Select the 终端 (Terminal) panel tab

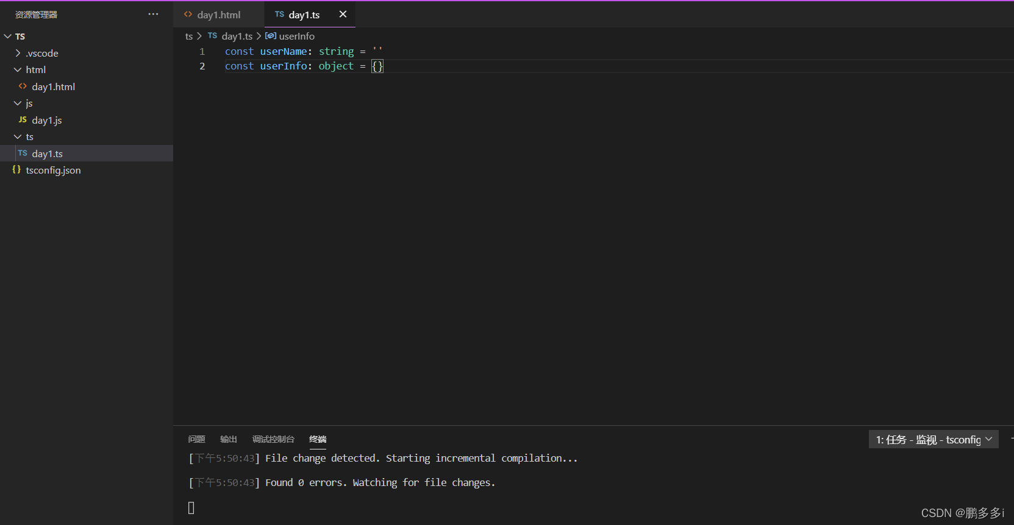pyautogui.click(x=318, y=439)
